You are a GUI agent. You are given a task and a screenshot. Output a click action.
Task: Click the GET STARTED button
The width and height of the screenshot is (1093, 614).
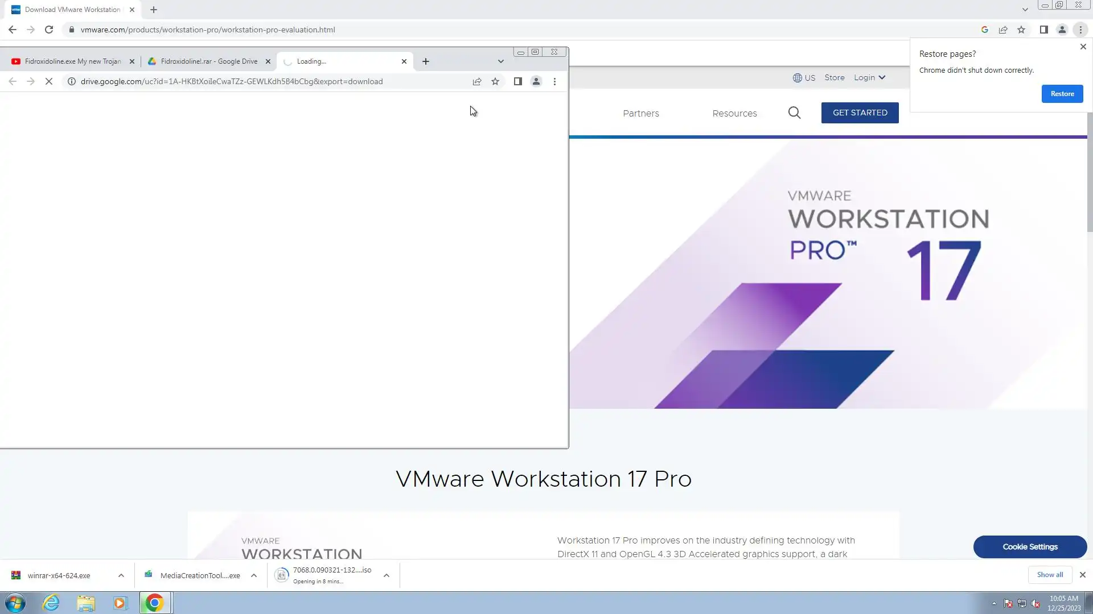pos(860,113)
